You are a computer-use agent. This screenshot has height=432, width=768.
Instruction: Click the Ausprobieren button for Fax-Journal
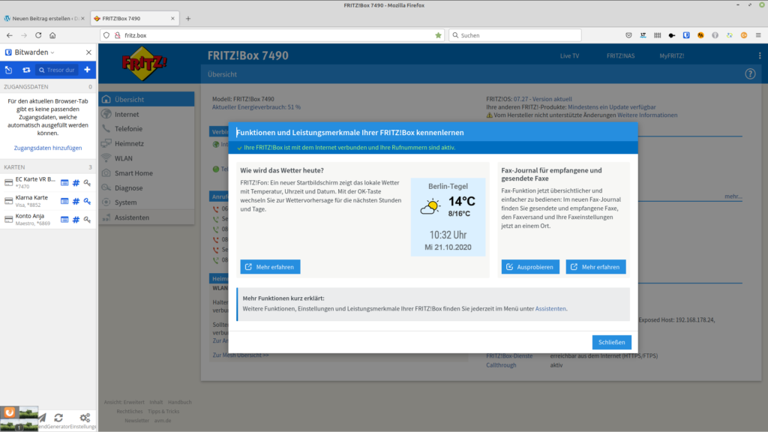pos(530,267)
